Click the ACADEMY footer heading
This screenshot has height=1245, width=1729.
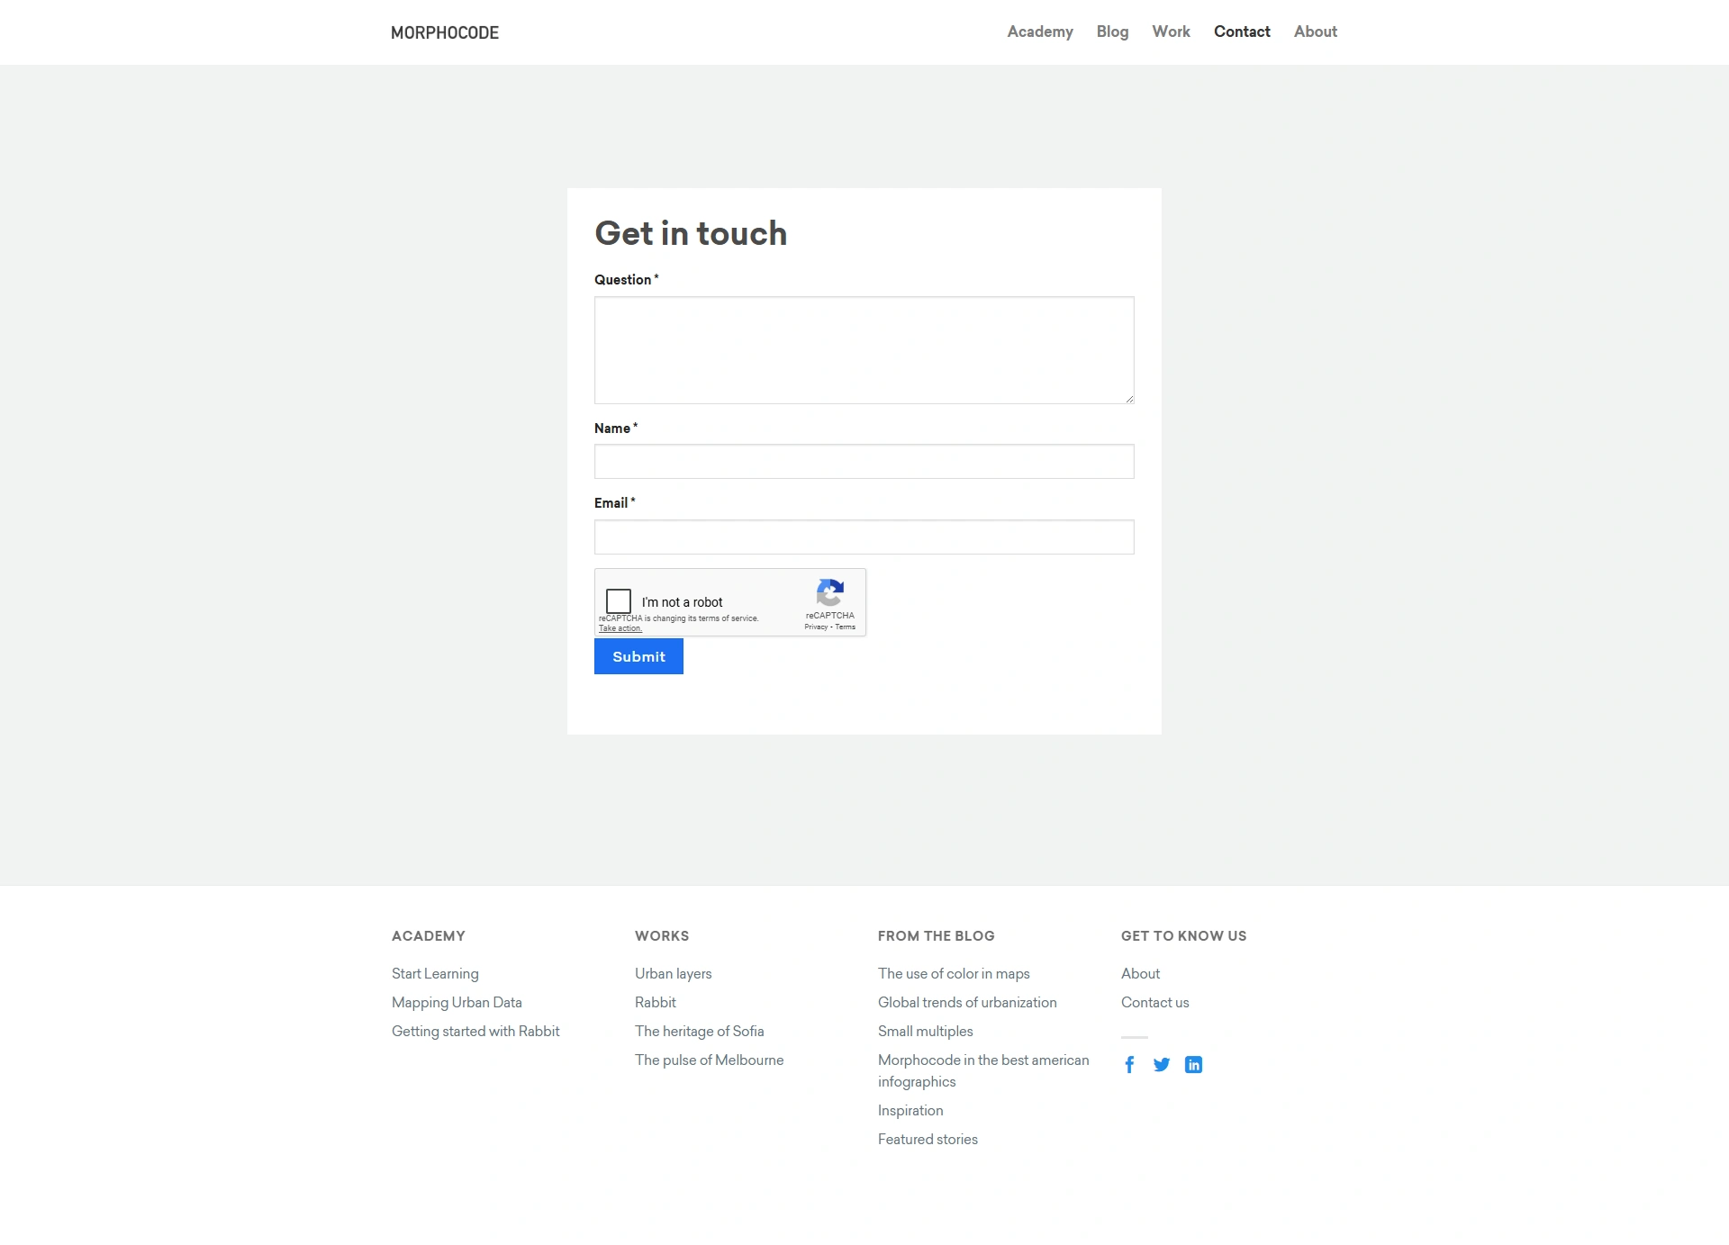[429, 935]
